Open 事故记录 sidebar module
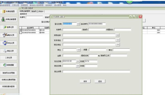This screenshot has width=165, height=95. 9,35
